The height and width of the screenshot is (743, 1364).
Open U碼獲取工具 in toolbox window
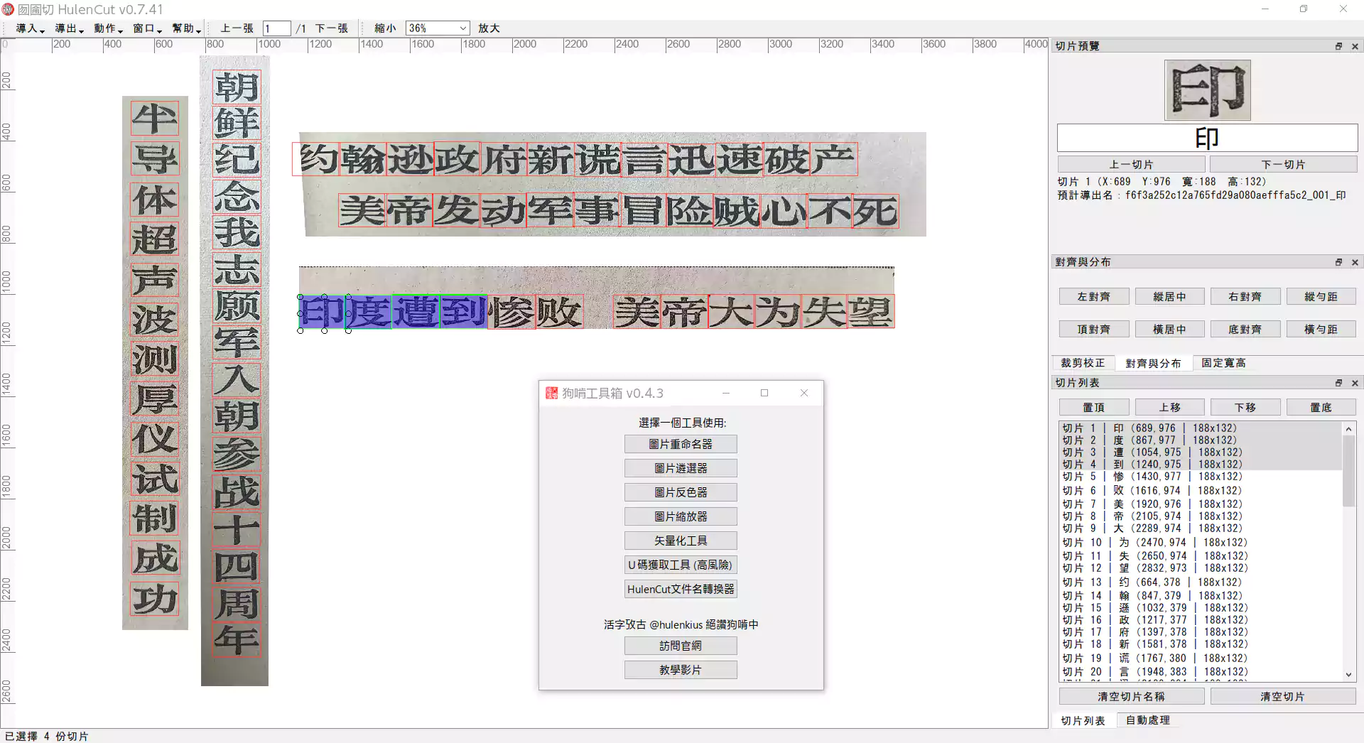click(x=681, y=565)
